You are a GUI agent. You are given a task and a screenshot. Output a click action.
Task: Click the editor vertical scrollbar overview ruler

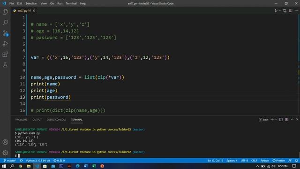[299, 65]
